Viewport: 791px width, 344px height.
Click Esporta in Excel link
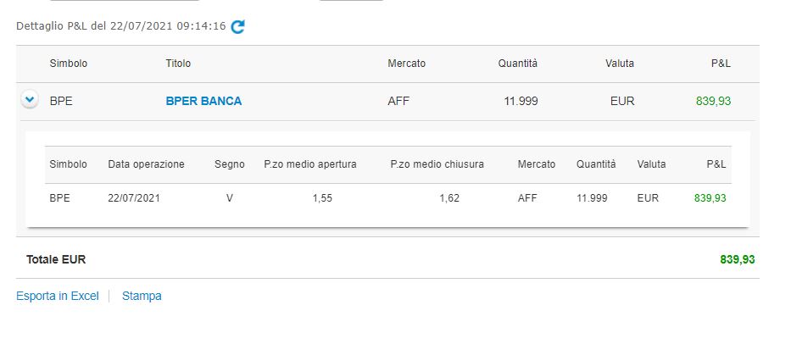[58, 296]
